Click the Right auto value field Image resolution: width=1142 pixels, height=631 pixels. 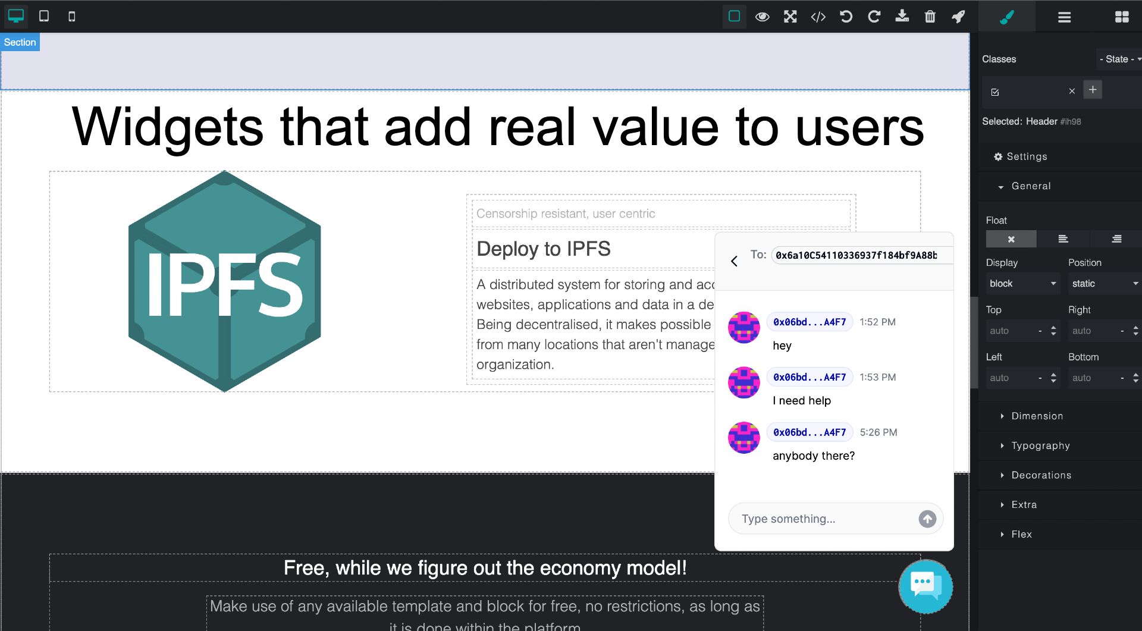[x=1093, y=331]
